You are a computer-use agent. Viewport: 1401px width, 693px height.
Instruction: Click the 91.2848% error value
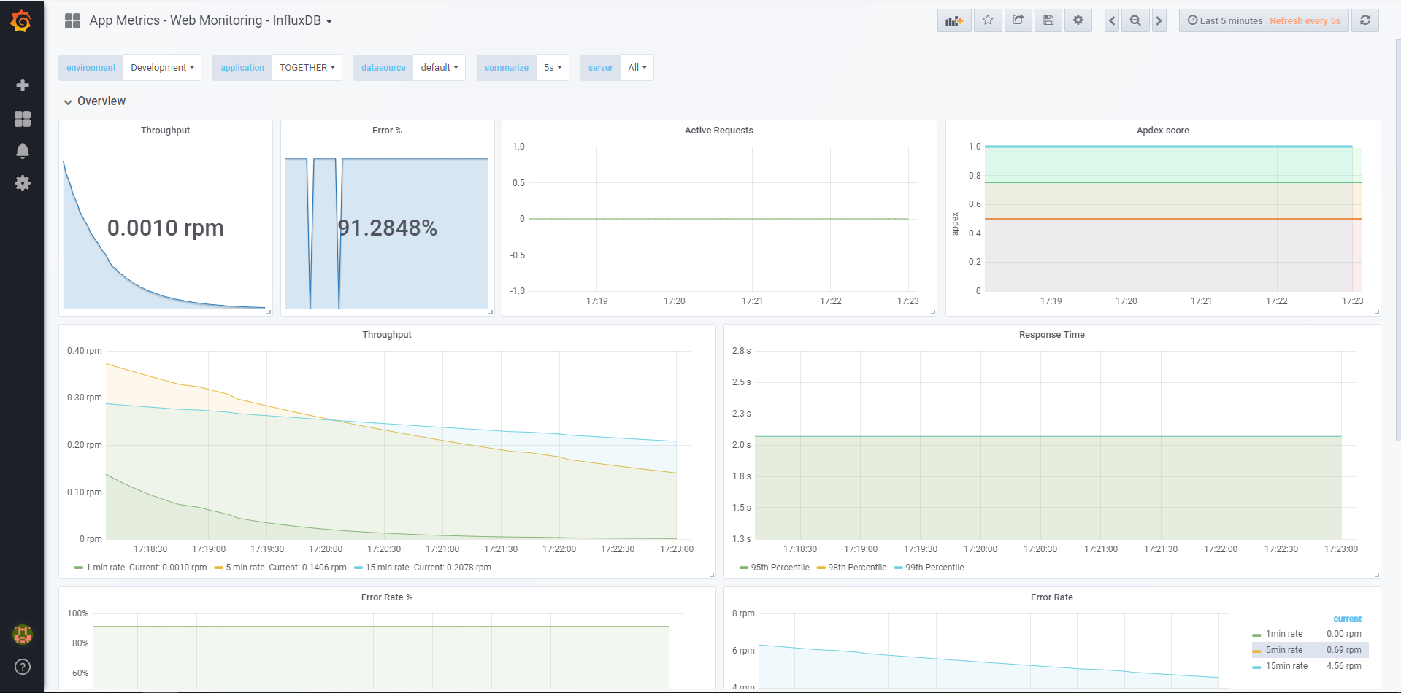(388, 228)
